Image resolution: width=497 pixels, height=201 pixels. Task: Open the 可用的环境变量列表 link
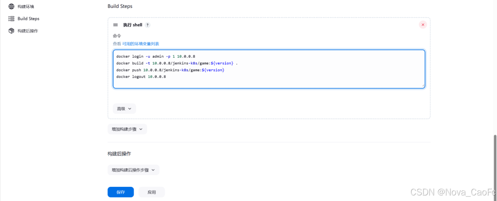140,44
